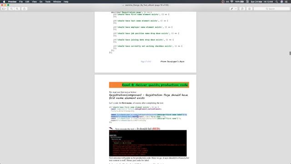Show the Markup toolbar

click(250, 9)
